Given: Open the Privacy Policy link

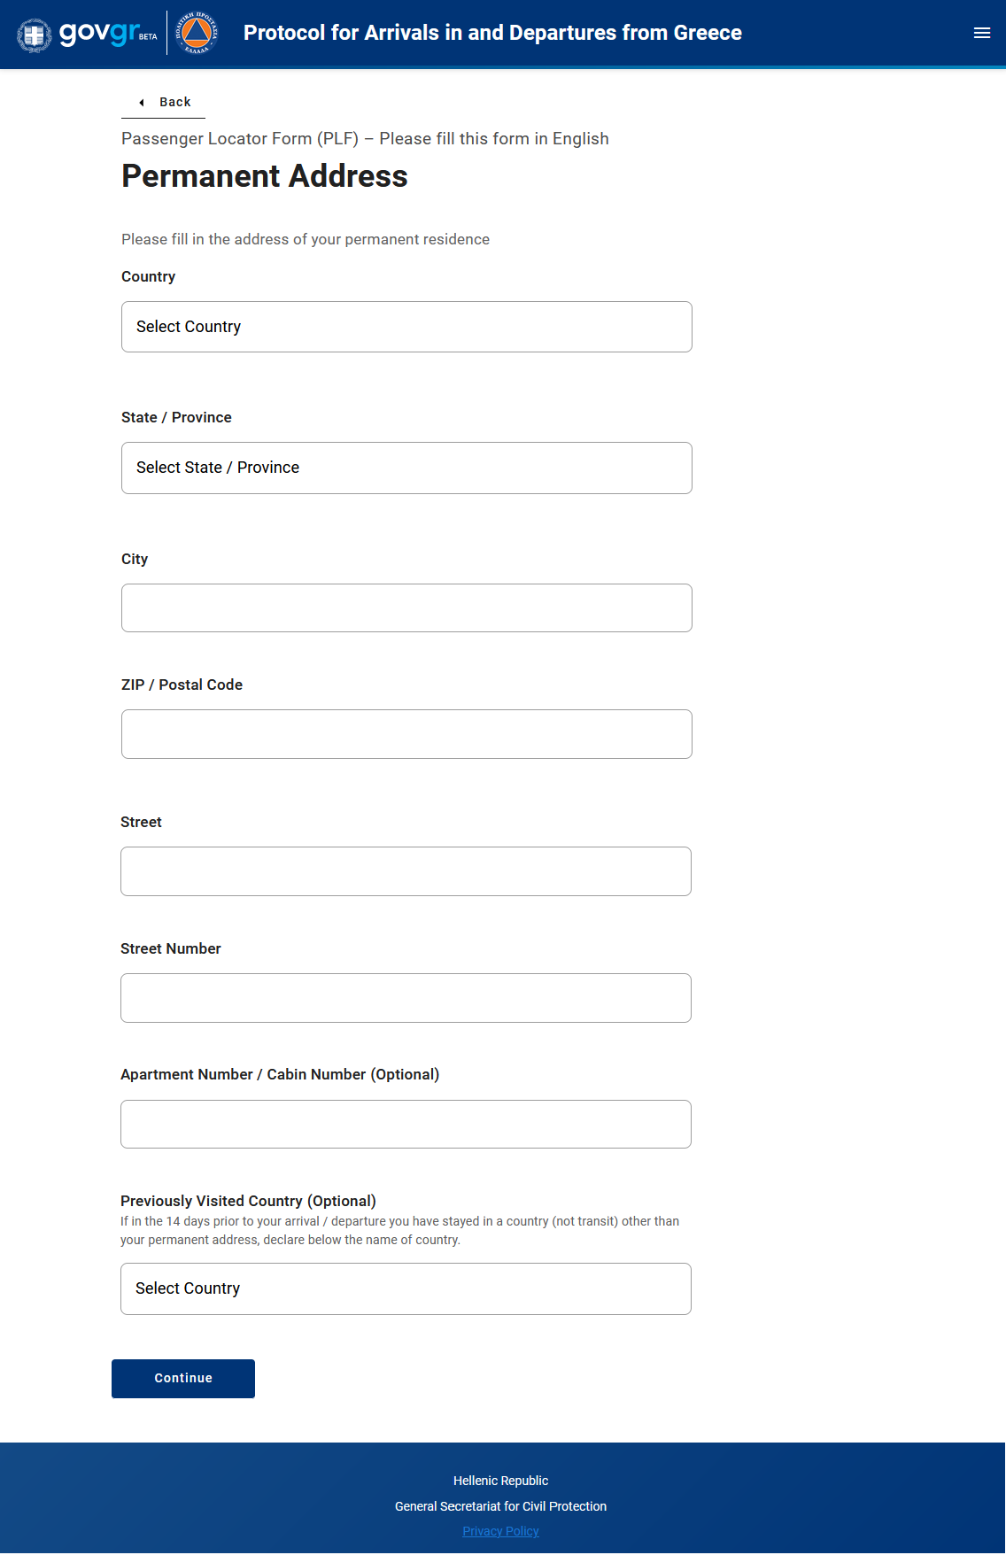Looking at the screenshot, I should [x=500, y=1531].
